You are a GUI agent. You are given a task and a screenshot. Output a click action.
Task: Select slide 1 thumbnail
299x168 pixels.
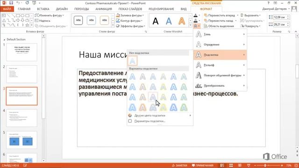click(22, 52)
